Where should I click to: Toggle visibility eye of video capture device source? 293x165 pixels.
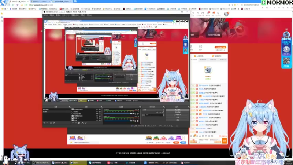[x=97, y=116]
